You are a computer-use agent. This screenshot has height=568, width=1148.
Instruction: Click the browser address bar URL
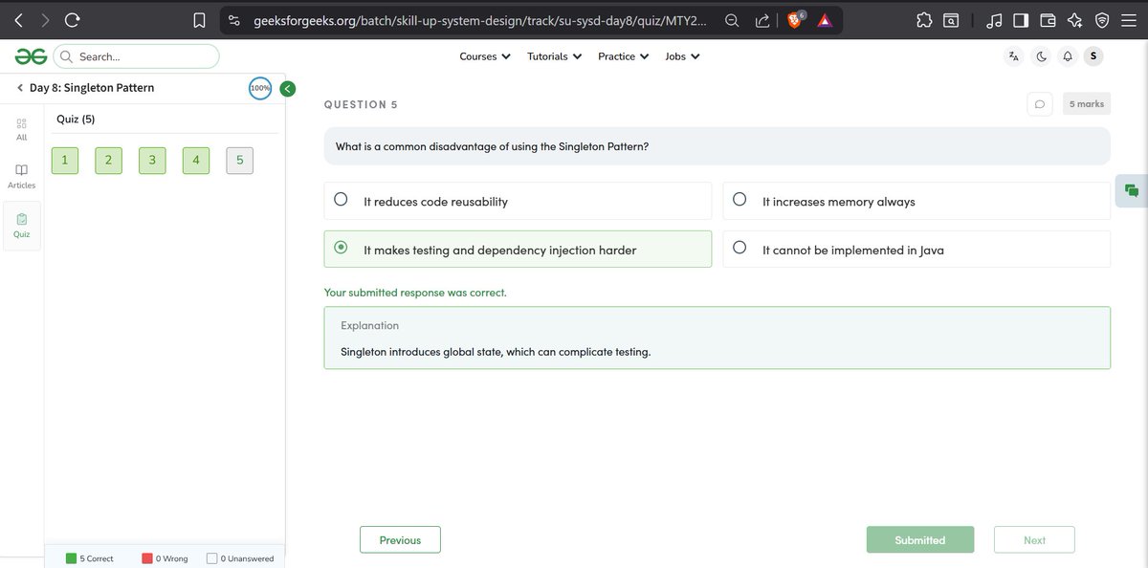point(479,20)
